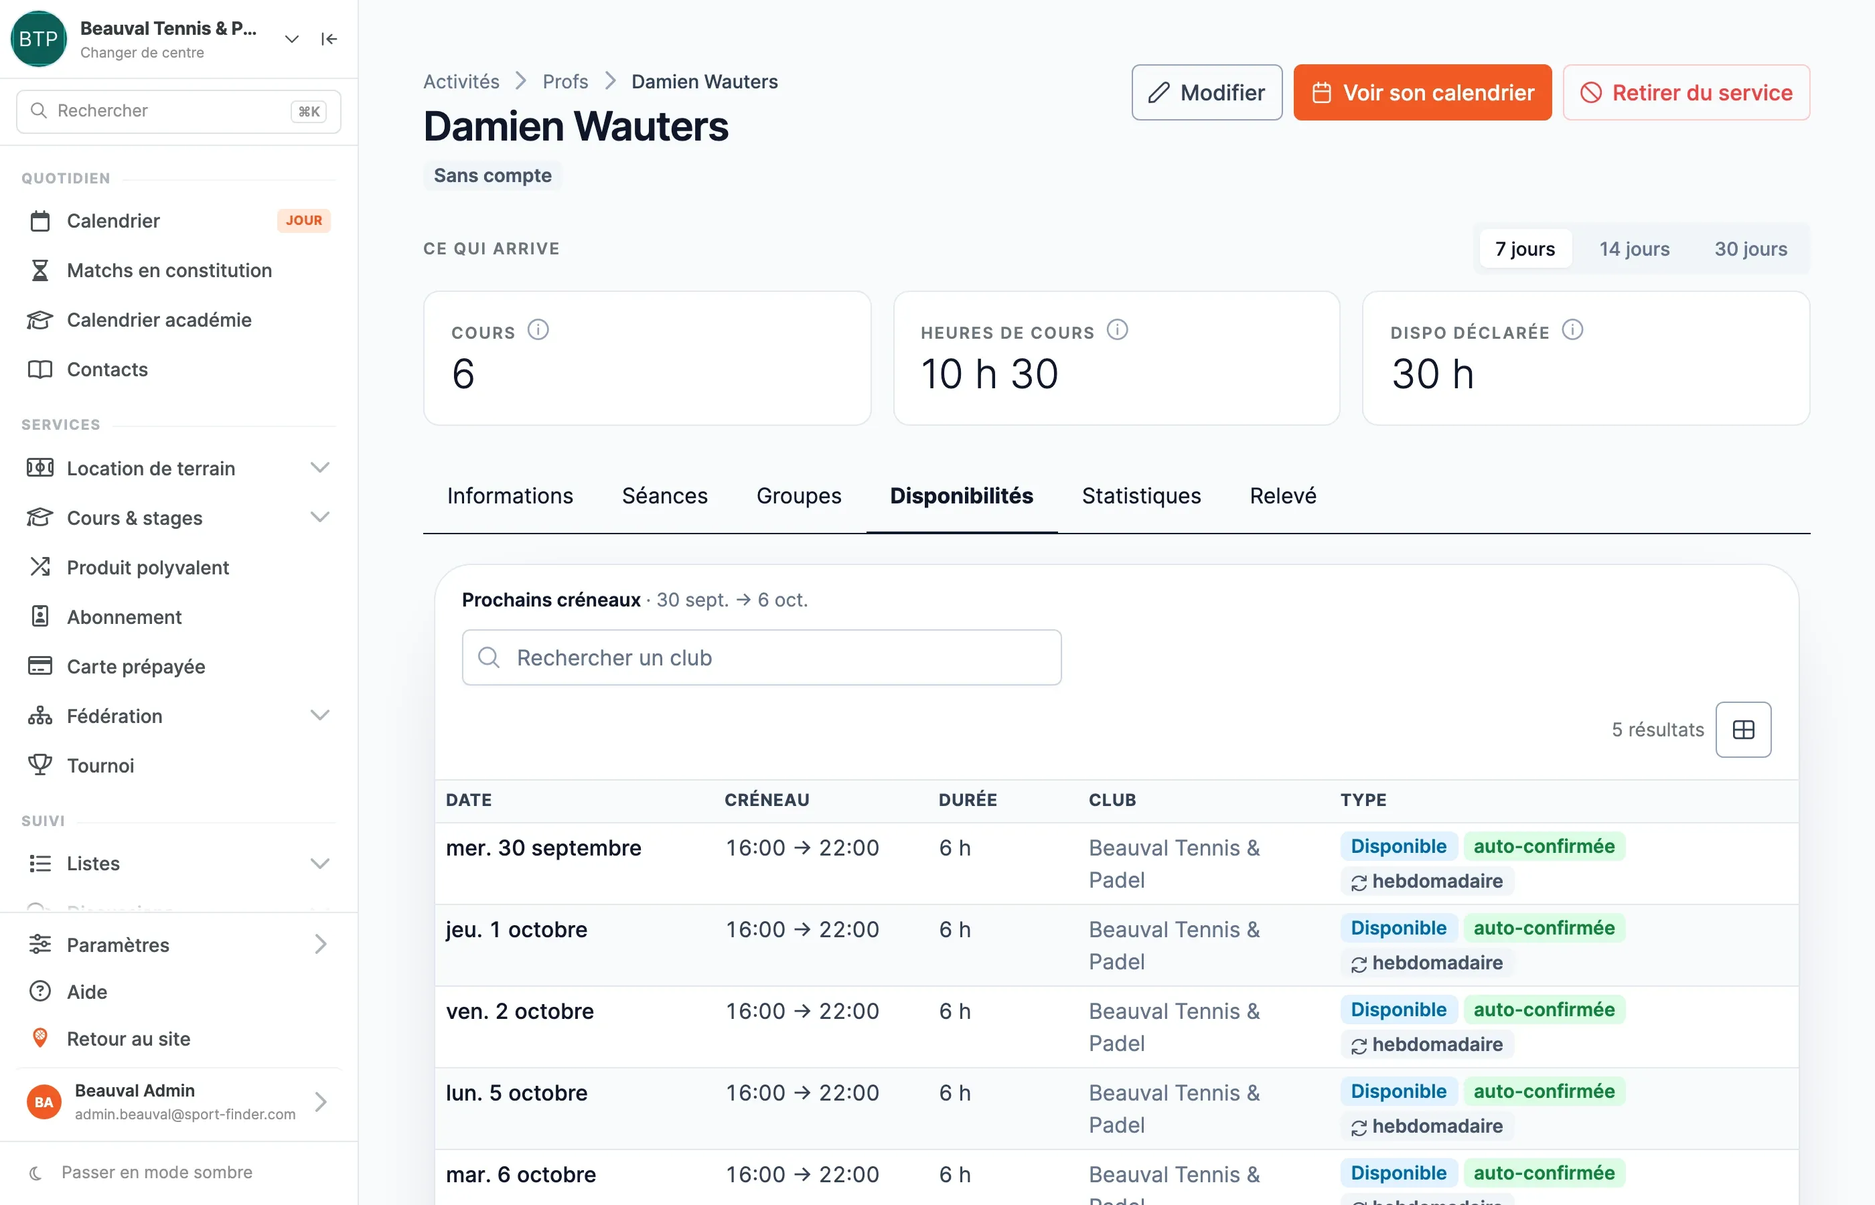Open Contacts in the sidebar

pyautogui.click(x=178, y=370)
